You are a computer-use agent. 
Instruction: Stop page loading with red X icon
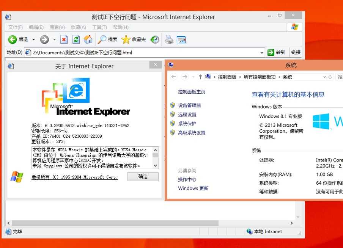[x=64, y=39]
